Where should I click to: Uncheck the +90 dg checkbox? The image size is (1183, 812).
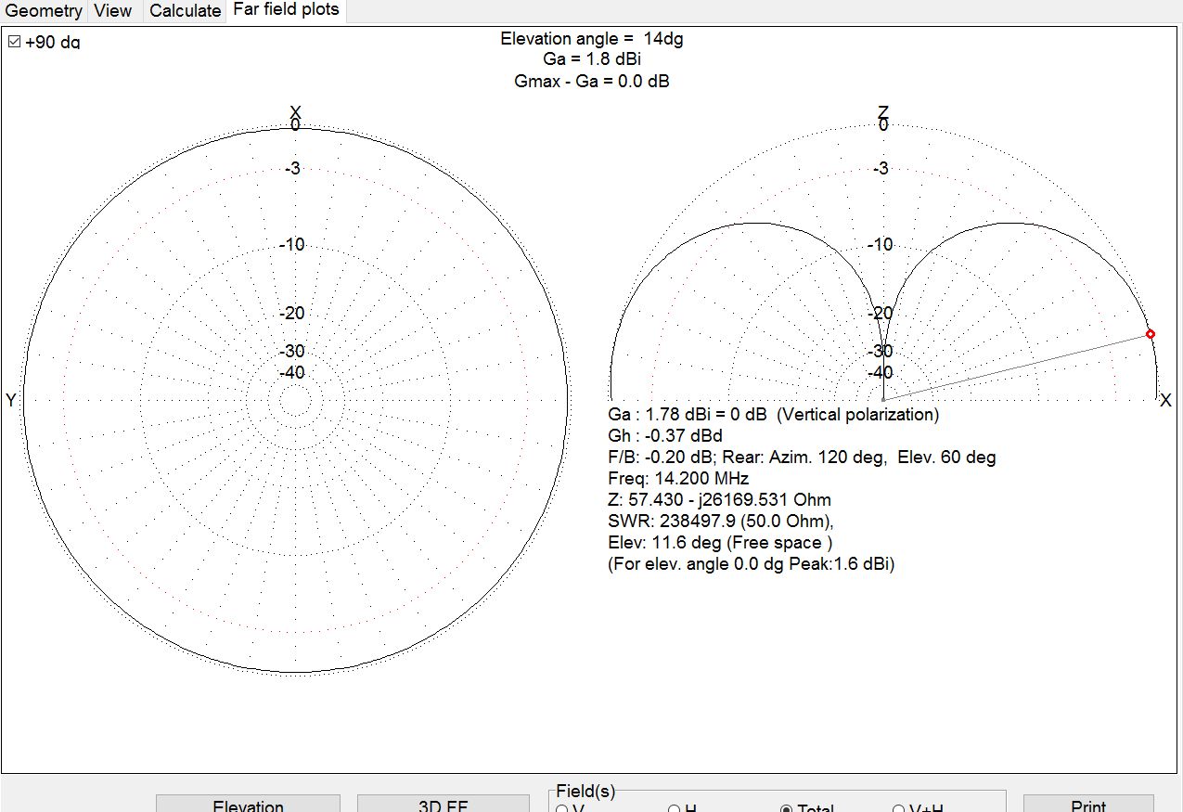pos(15,42)
